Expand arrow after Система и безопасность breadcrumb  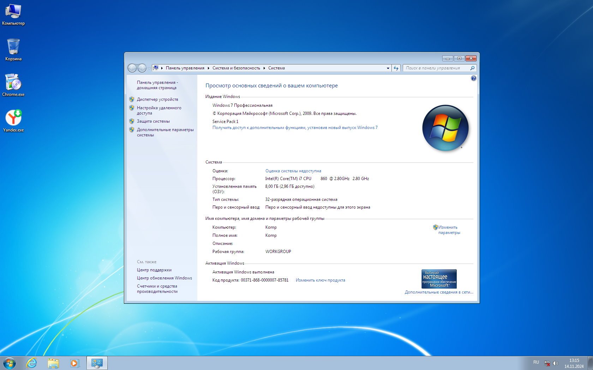264,68
